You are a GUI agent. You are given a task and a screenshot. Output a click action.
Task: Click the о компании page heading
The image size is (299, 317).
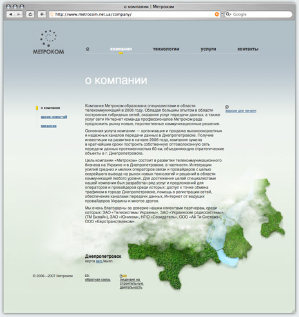pos(116,80)
